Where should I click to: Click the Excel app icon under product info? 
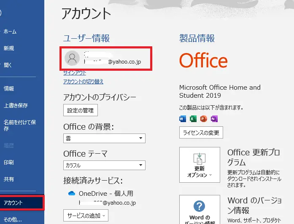pyautogui.click(x=193, y=119)
